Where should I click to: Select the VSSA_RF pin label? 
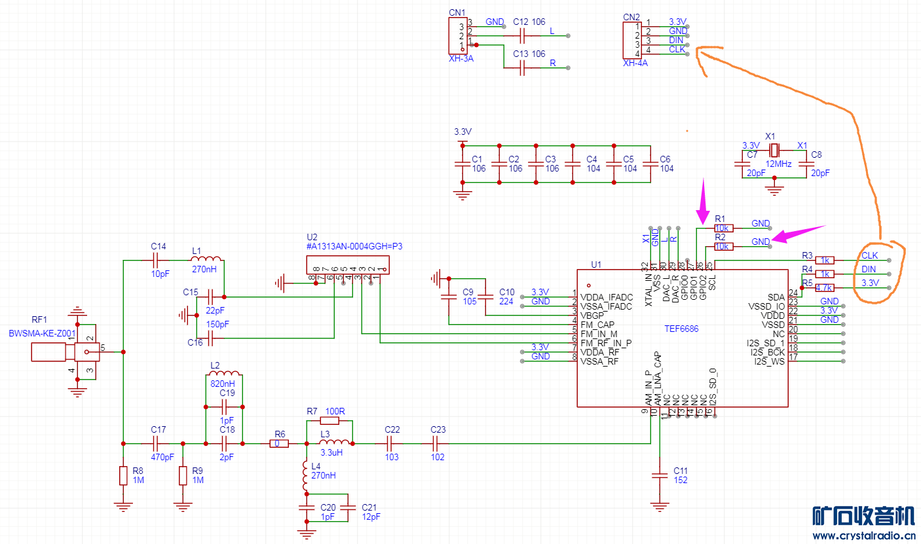click(x=599, y=361)
